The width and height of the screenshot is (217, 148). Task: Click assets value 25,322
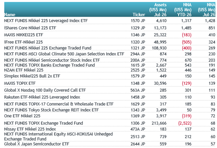160,35
